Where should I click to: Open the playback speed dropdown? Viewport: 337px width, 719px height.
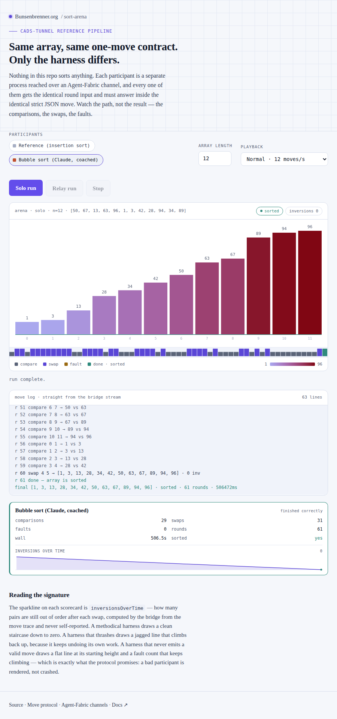click(x=284, y=159)
